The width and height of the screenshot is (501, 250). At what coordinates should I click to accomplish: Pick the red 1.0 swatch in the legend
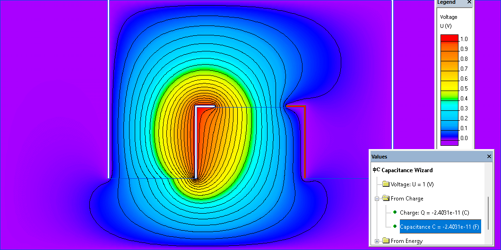pyautogui.click(x=449, y=38)
